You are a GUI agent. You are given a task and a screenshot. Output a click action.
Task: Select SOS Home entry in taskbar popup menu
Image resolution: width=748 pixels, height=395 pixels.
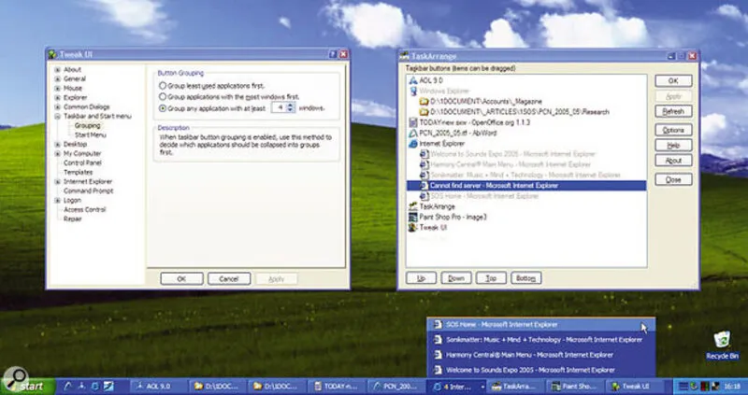pyautogui.click(x=541, y=324)
